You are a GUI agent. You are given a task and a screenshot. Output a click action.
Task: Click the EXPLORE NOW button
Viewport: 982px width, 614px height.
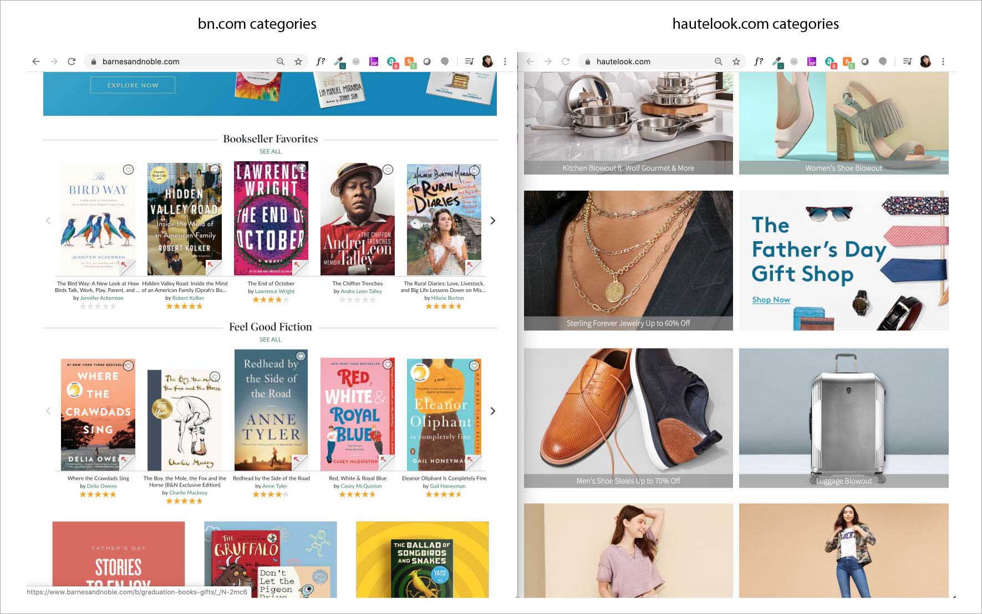pyautogui.click(x=133, y=85)
